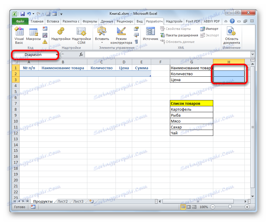Screen dimensions: 267x222
Task: Select the Продукты sheet tab
Action: 43,202
